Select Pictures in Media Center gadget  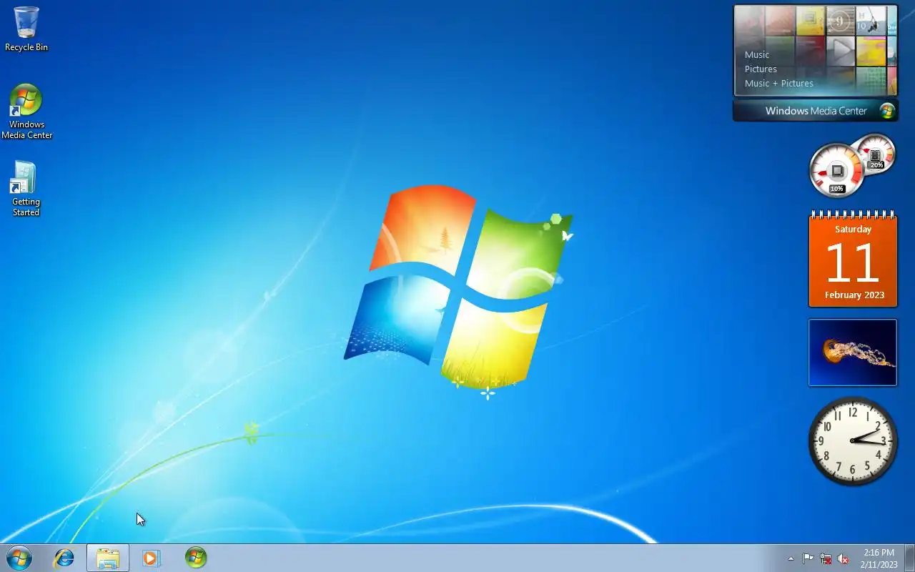tap(761, 69)
